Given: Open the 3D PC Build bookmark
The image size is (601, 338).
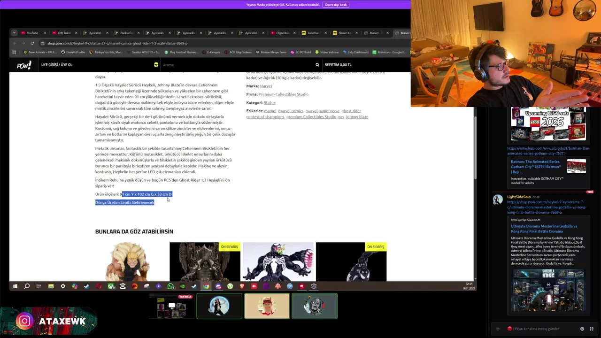Looking at the screenshot, I should 301,52.
